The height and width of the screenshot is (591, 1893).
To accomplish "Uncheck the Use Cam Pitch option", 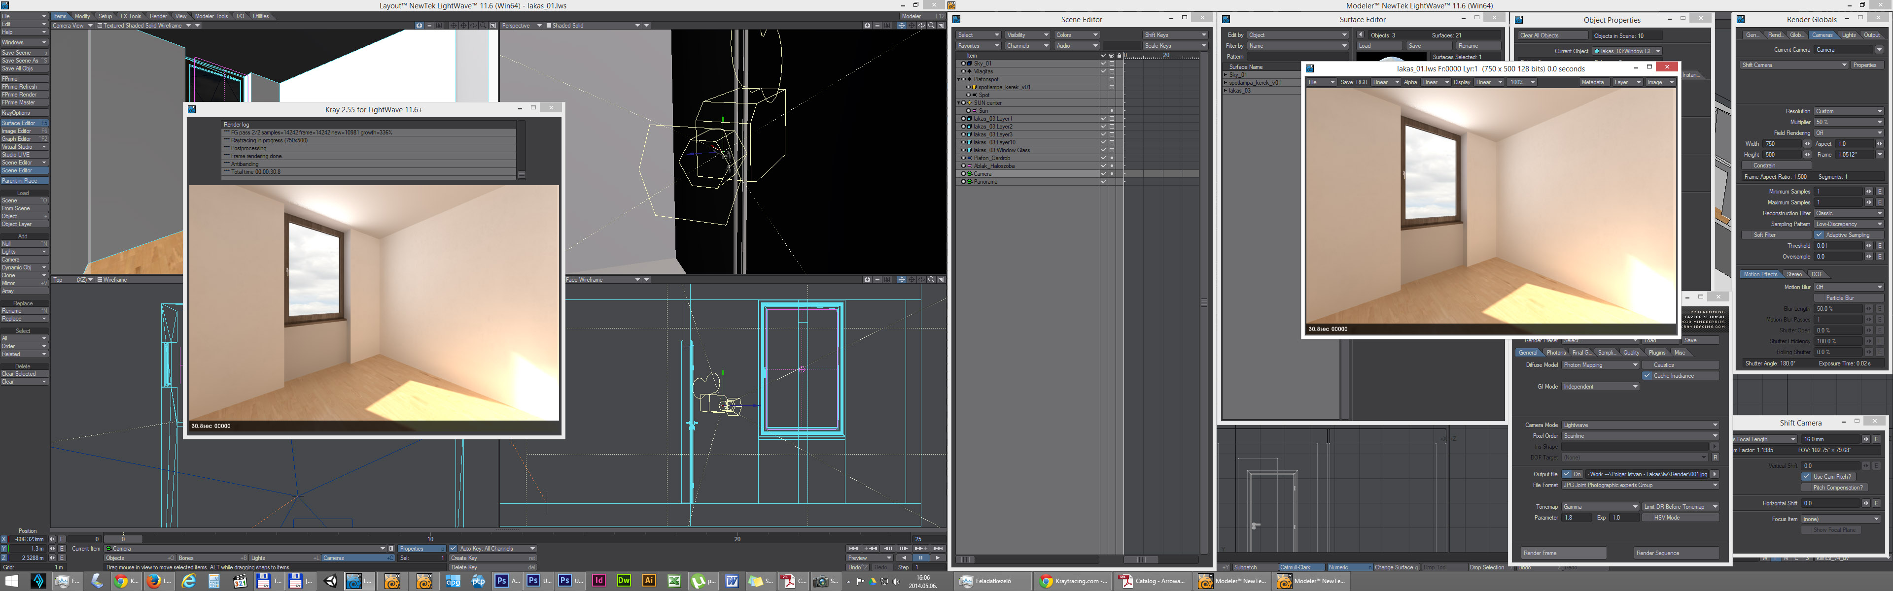I will pos(1806,476).
